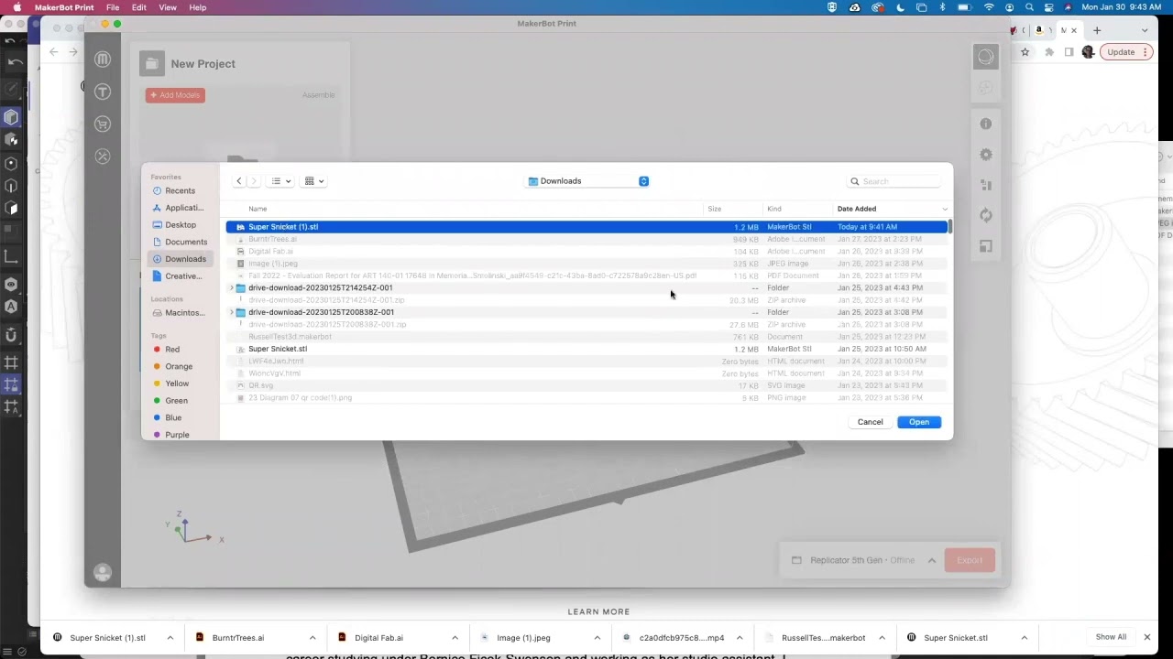Open the View menu
Viewport: 1173px width, 659px height.
click(168, 7)
